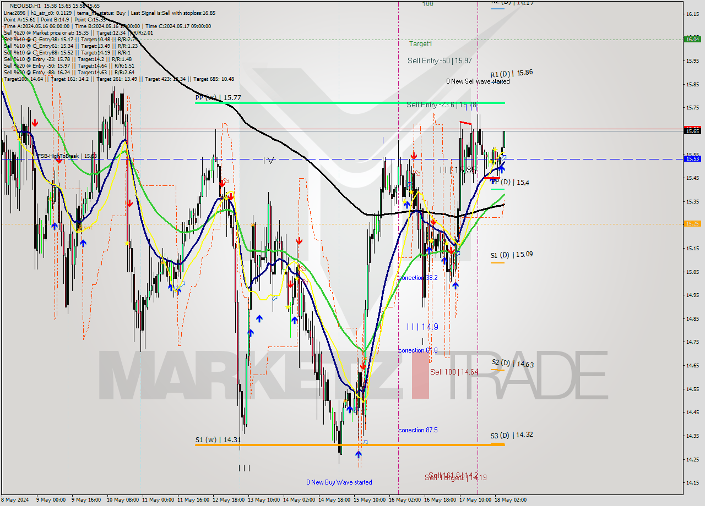Select the 'correction 61.8' label
This screenshot has width=705, height=506.
coord(418,350)
